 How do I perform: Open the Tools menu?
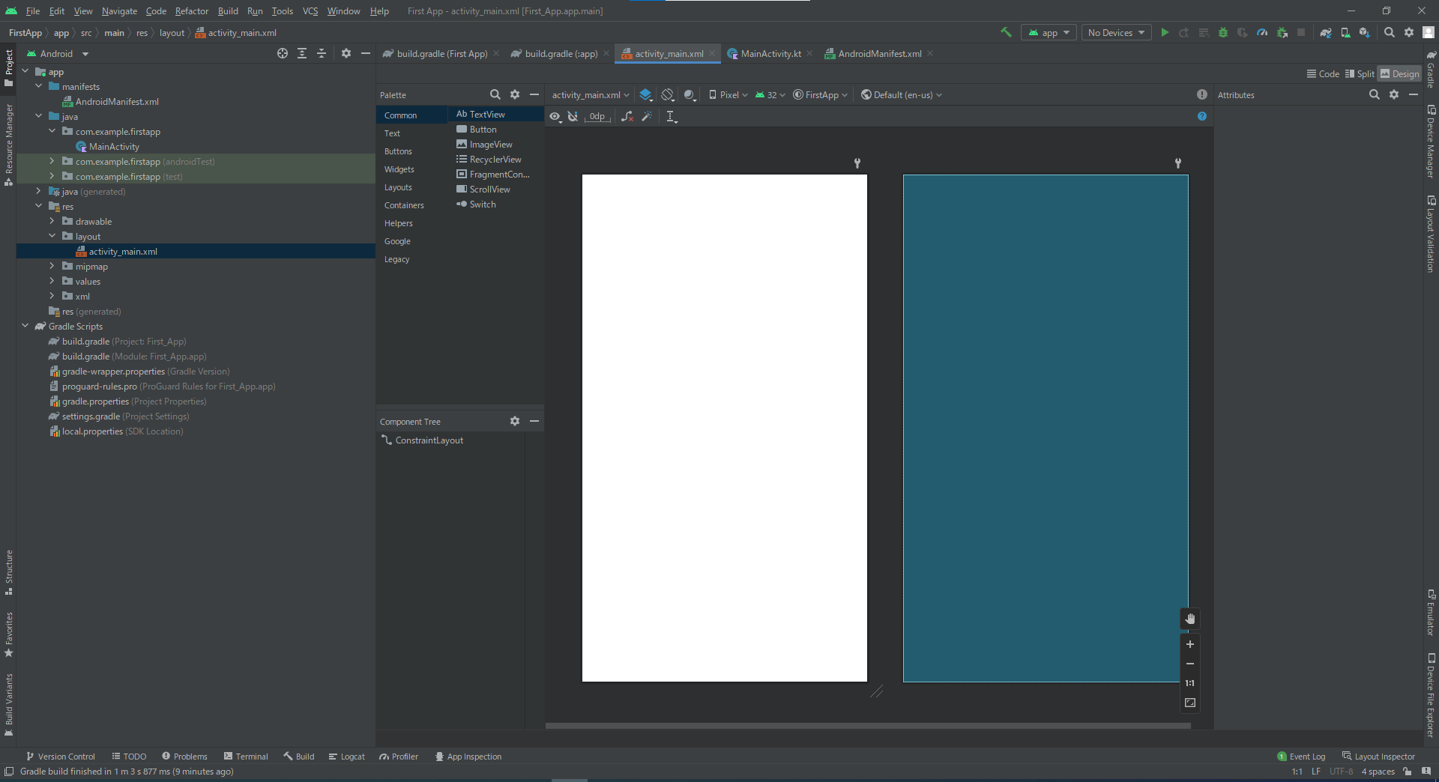pos(282,11)
